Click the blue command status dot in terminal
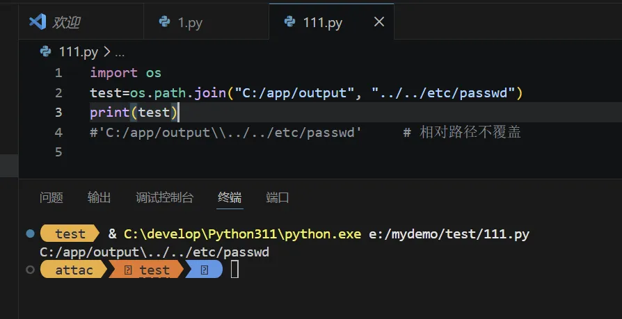Image resolution: width=622 pixels, height=319 pixels. click(30, 234)
